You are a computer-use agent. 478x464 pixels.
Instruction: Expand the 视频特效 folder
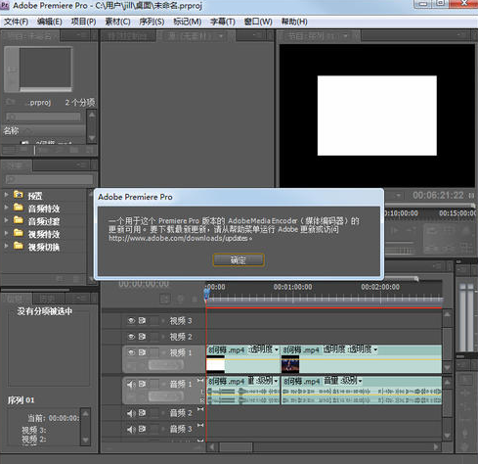click(x=6, y=233)
